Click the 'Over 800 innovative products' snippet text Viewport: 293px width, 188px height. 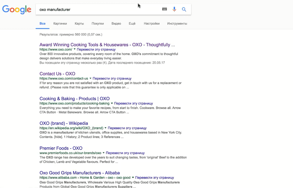tap(109, 56)
